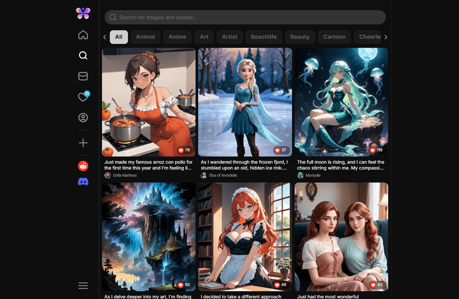
Task: Read the 'full moon is rising' caption
Action: pyautogui.click(x=341, y=165)
